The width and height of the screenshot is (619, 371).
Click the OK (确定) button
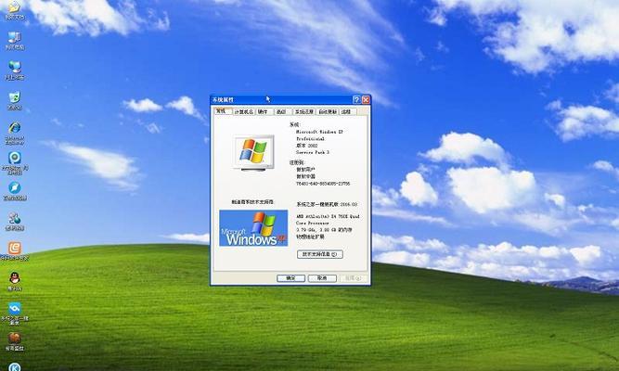(291, 278)
